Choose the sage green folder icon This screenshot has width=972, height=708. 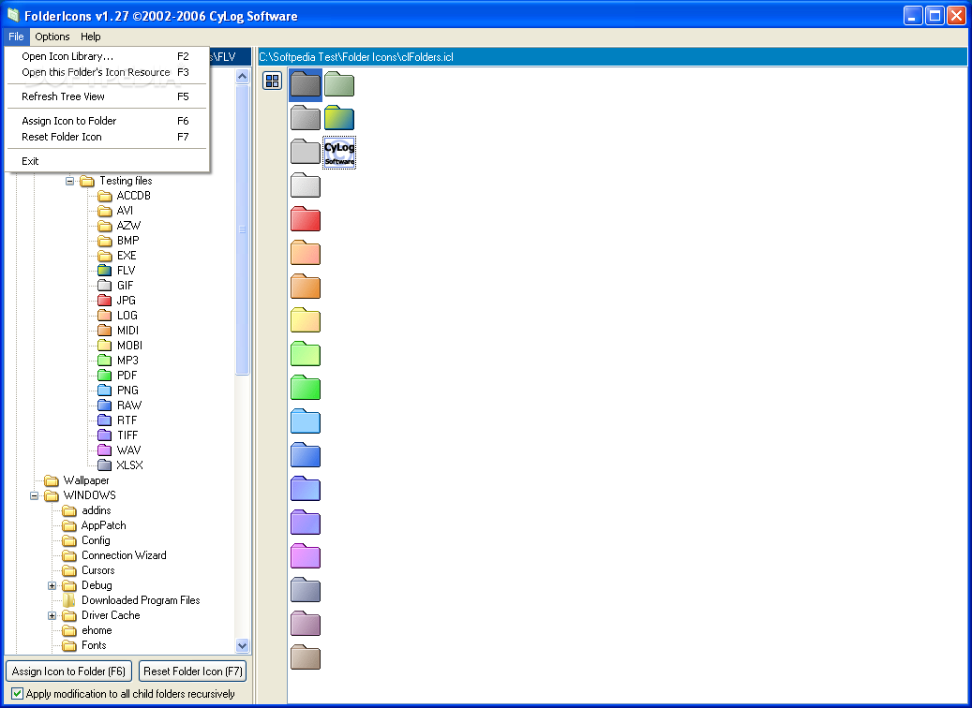pyautogui.click(x=339, y=84)
